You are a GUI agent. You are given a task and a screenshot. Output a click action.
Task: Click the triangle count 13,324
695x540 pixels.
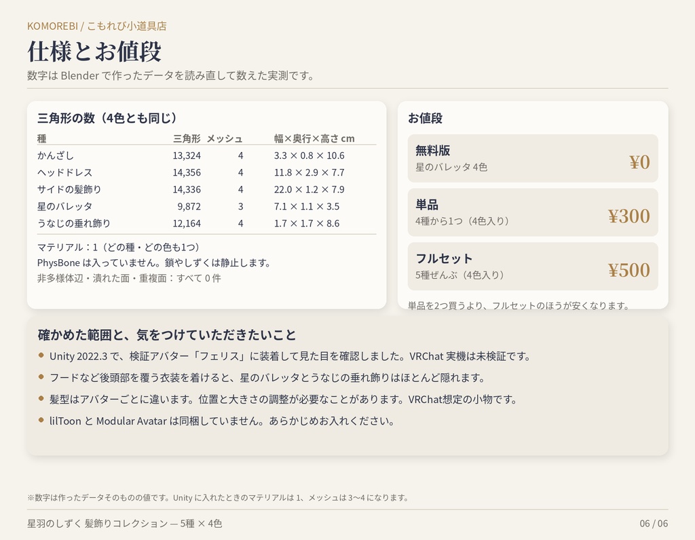(187, 155)
